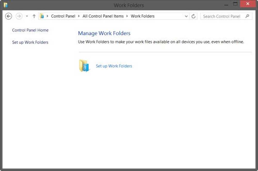The height and width of the screenshot is (171, 258).
Task: Close the Work Folders window
Action: (248, 4)
